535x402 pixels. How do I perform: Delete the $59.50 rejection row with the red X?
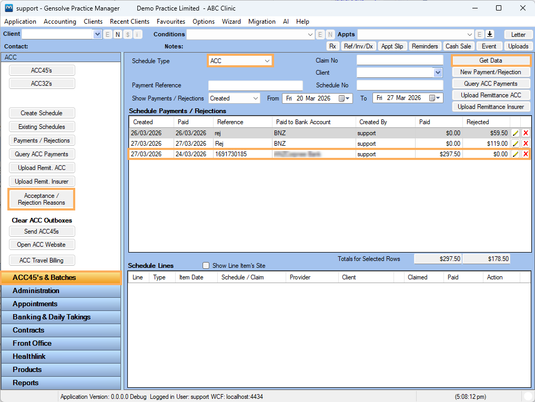tap(526, 133)
